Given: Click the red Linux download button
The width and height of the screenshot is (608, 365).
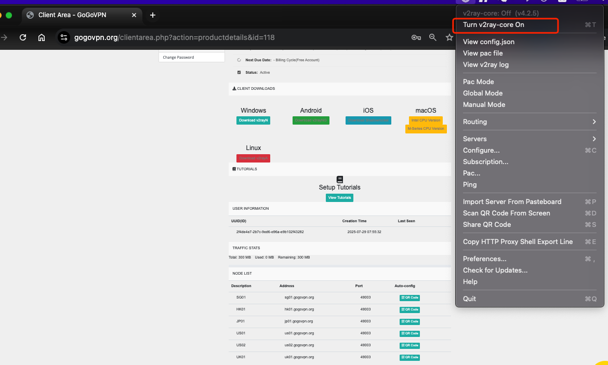Looking at the screenshot, I should pyautogui.click(x=253, y=158).
